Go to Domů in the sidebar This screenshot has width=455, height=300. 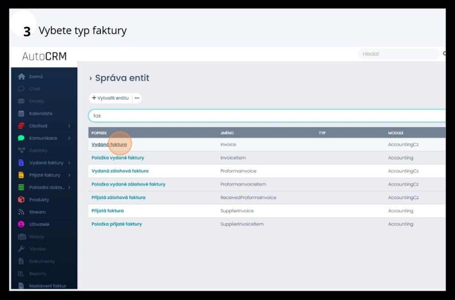36,76
